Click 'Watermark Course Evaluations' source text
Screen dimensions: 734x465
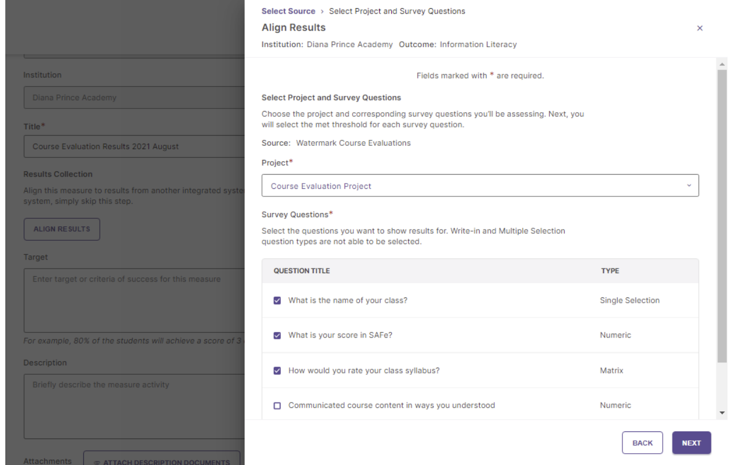(x=353, y=143)
